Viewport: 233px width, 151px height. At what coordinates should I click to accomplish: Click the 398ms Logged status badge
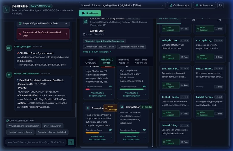click(x=171, y=85)
